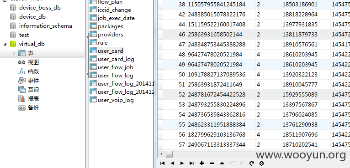Click the horizontal scrollbar thumb
The image size is (350, 168).
[x=170, y=154]
